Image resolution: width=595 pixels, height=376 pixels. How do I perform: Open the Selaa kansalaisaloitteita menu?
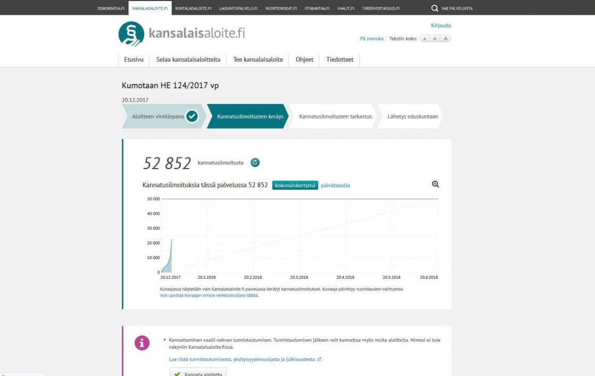pos(188,60)
